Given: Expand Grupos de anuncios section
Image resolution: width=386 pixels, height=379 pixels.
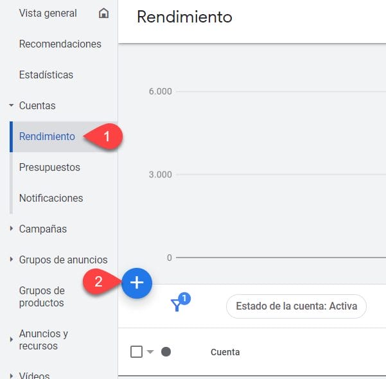Looking at the screenshot, I should point(12,260).
